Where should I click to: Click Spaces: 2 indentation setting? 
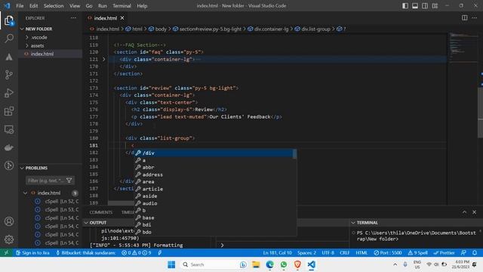pos(306,252)
